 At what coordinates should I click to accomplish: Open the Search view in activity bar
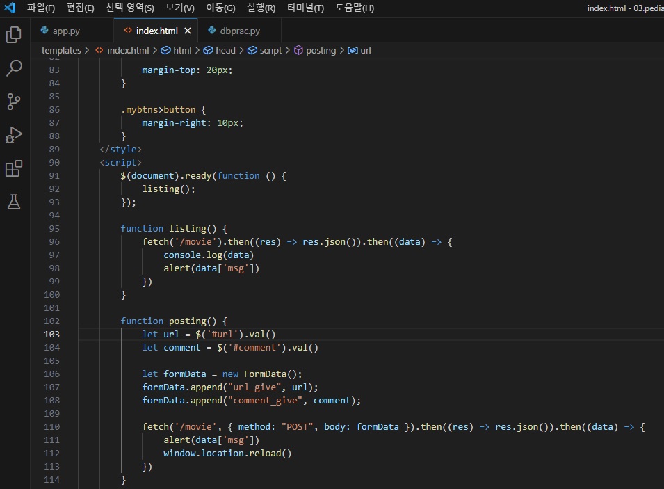[14, 67]
